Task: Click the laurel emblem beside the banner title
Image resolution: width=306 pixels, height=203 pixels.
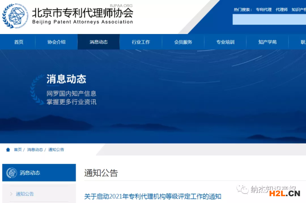Action: (x=37, y=90)
